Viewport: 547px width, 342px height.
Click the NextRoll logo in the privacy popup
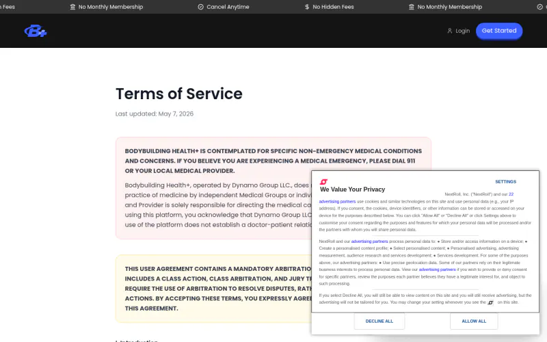323,181
